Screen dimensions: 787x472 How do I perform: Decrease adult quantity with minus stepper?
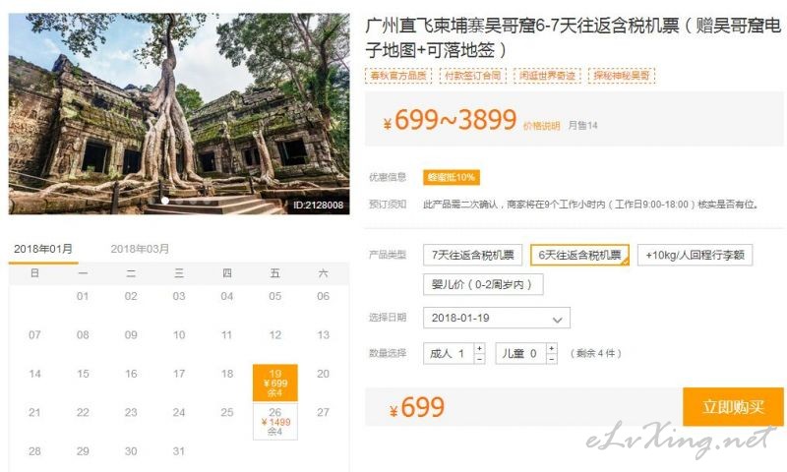coord(479,359)
